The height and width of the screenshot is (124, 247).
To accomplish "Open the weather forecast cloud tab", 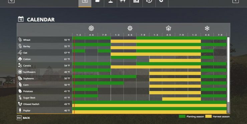I will tap(98, 3).
